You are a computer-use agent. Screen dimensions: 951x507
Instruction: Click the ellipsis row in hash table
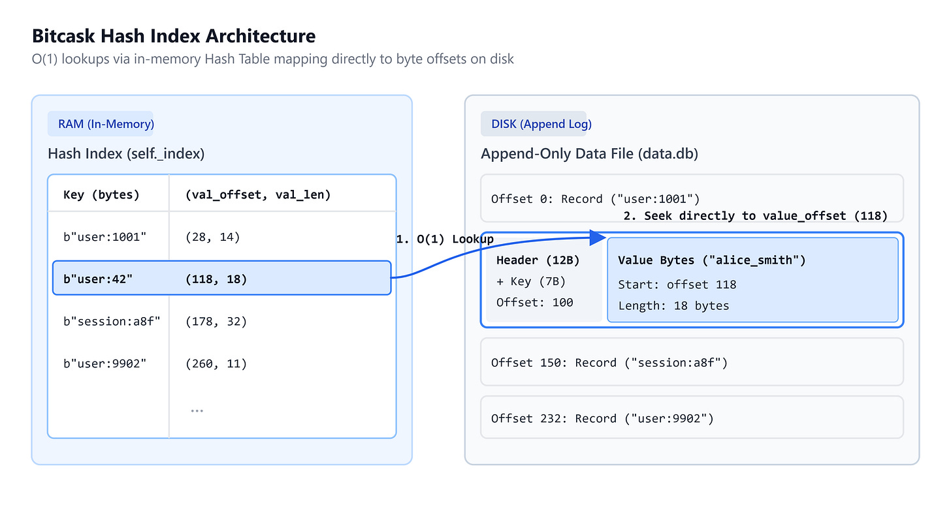click(197, 411)
